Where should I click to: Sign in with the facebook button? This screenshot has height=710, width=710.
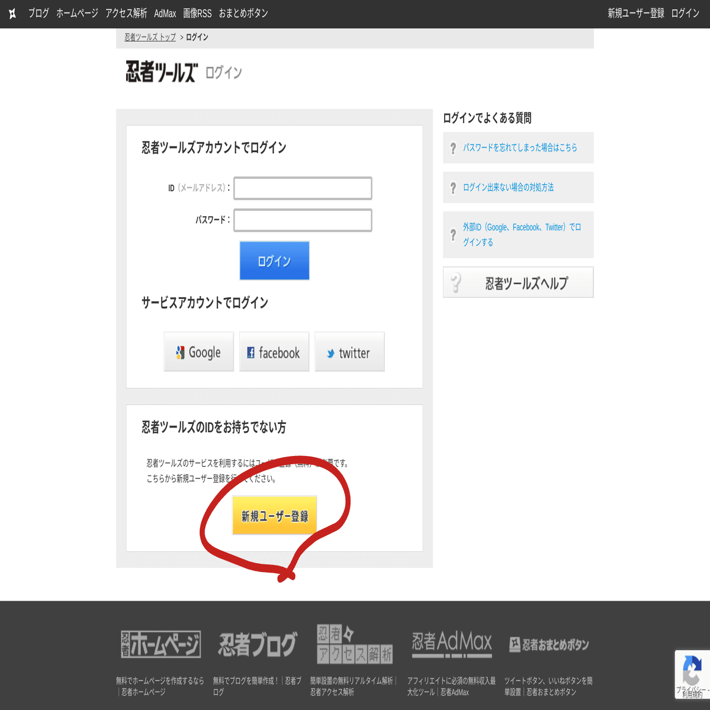[x=274, y=352]
